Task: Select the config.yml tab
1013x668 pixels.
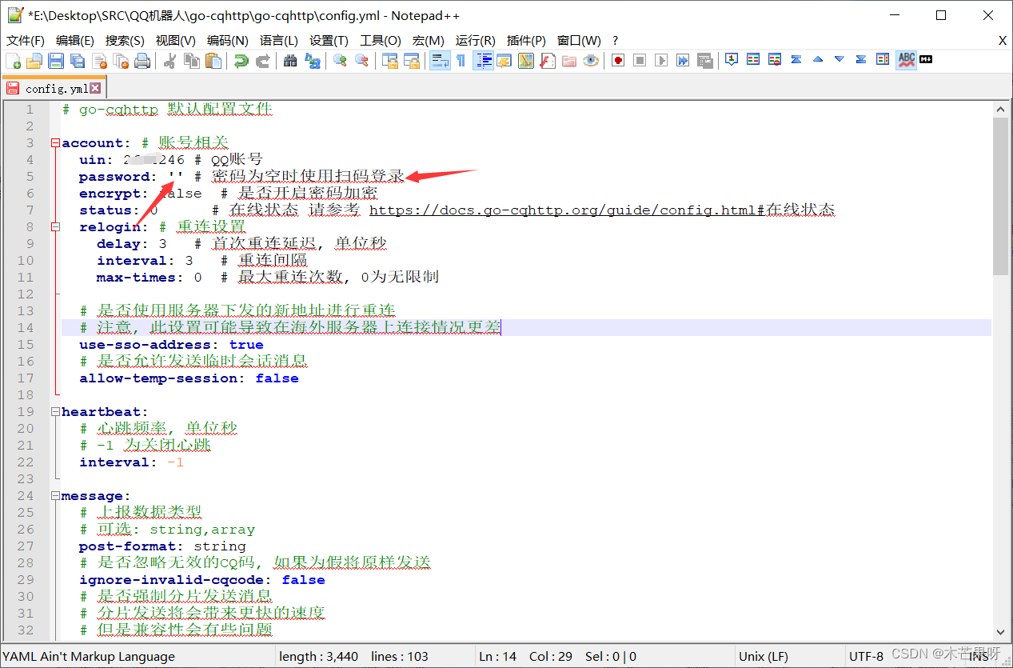Action: 54,88
